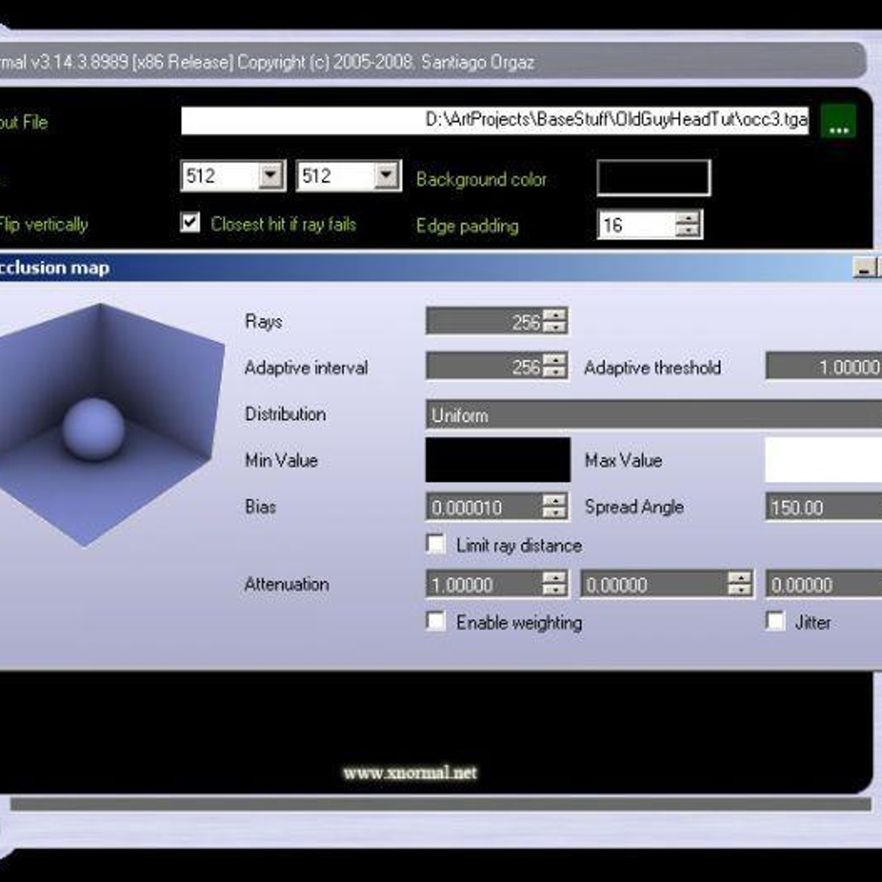The width and height of the screenshot is (882, 882).
Task: Turn on the Jitter checkbox
Action: click(x=776, y=621)
